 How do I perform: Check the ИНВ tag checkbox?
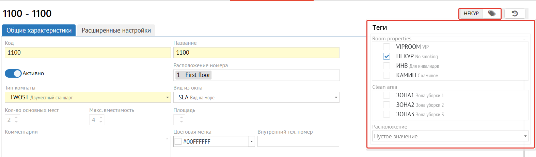coord(387,66)
